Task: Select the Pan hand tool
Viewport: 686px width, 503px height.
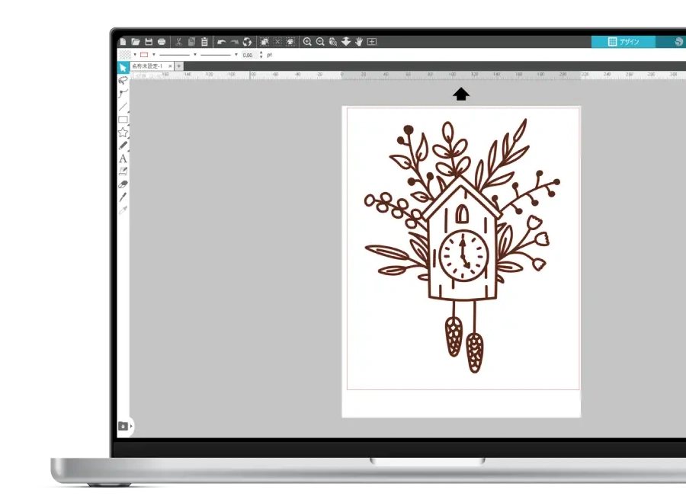Action: tap(358, 42)
